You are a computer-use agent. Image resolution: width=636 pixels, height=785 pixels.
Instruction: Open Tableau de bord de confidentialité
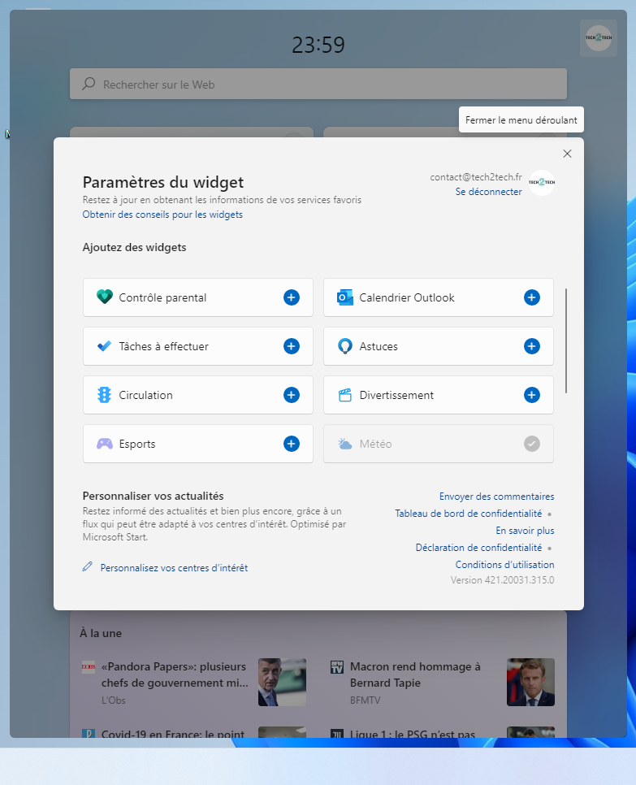tap(469, 513)
